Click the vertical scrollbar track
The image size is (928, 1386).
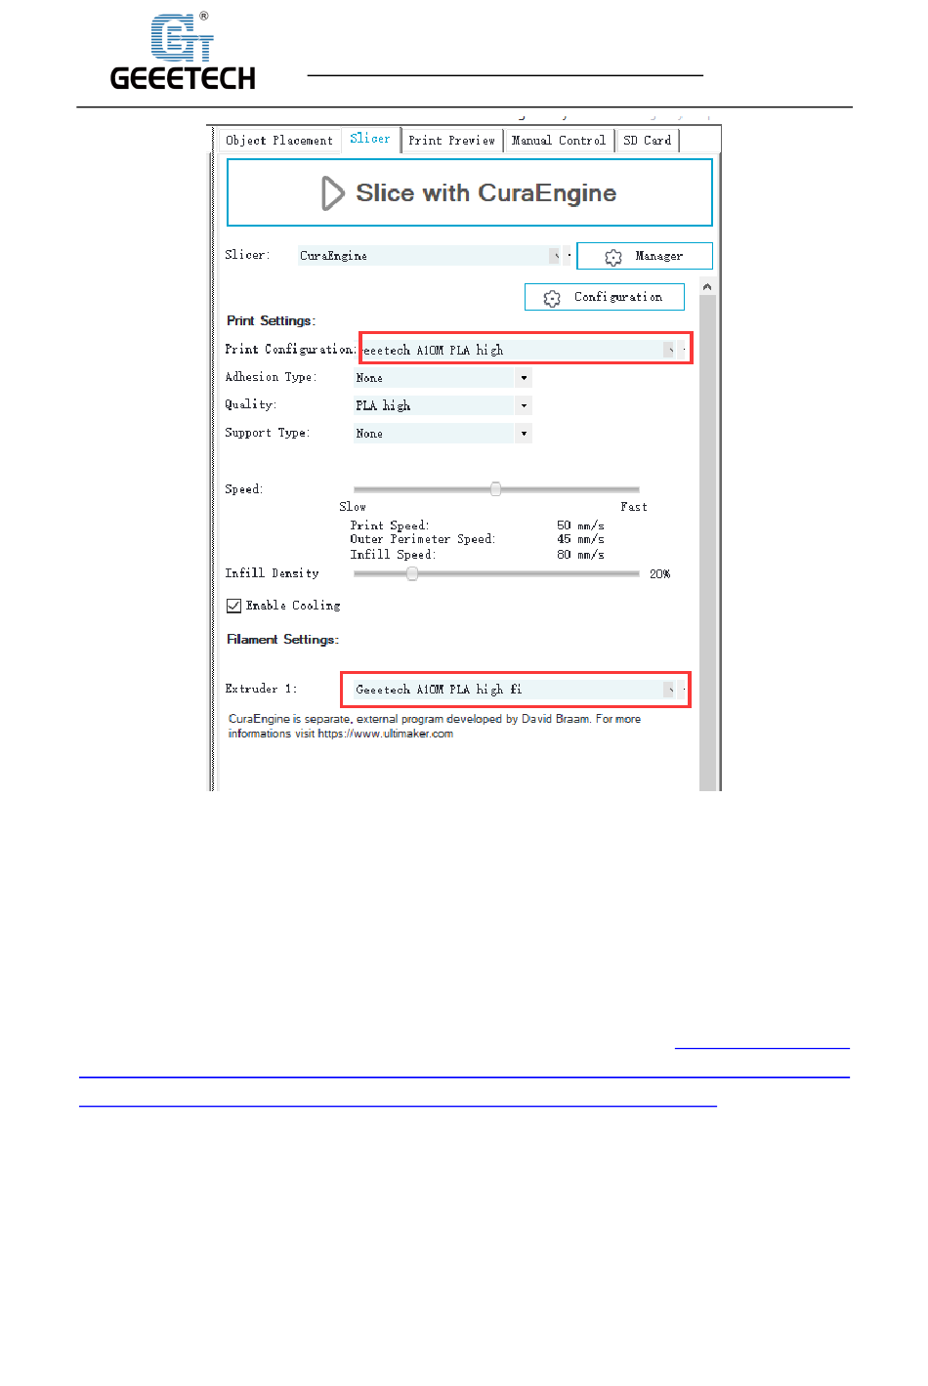pos(708,542)
